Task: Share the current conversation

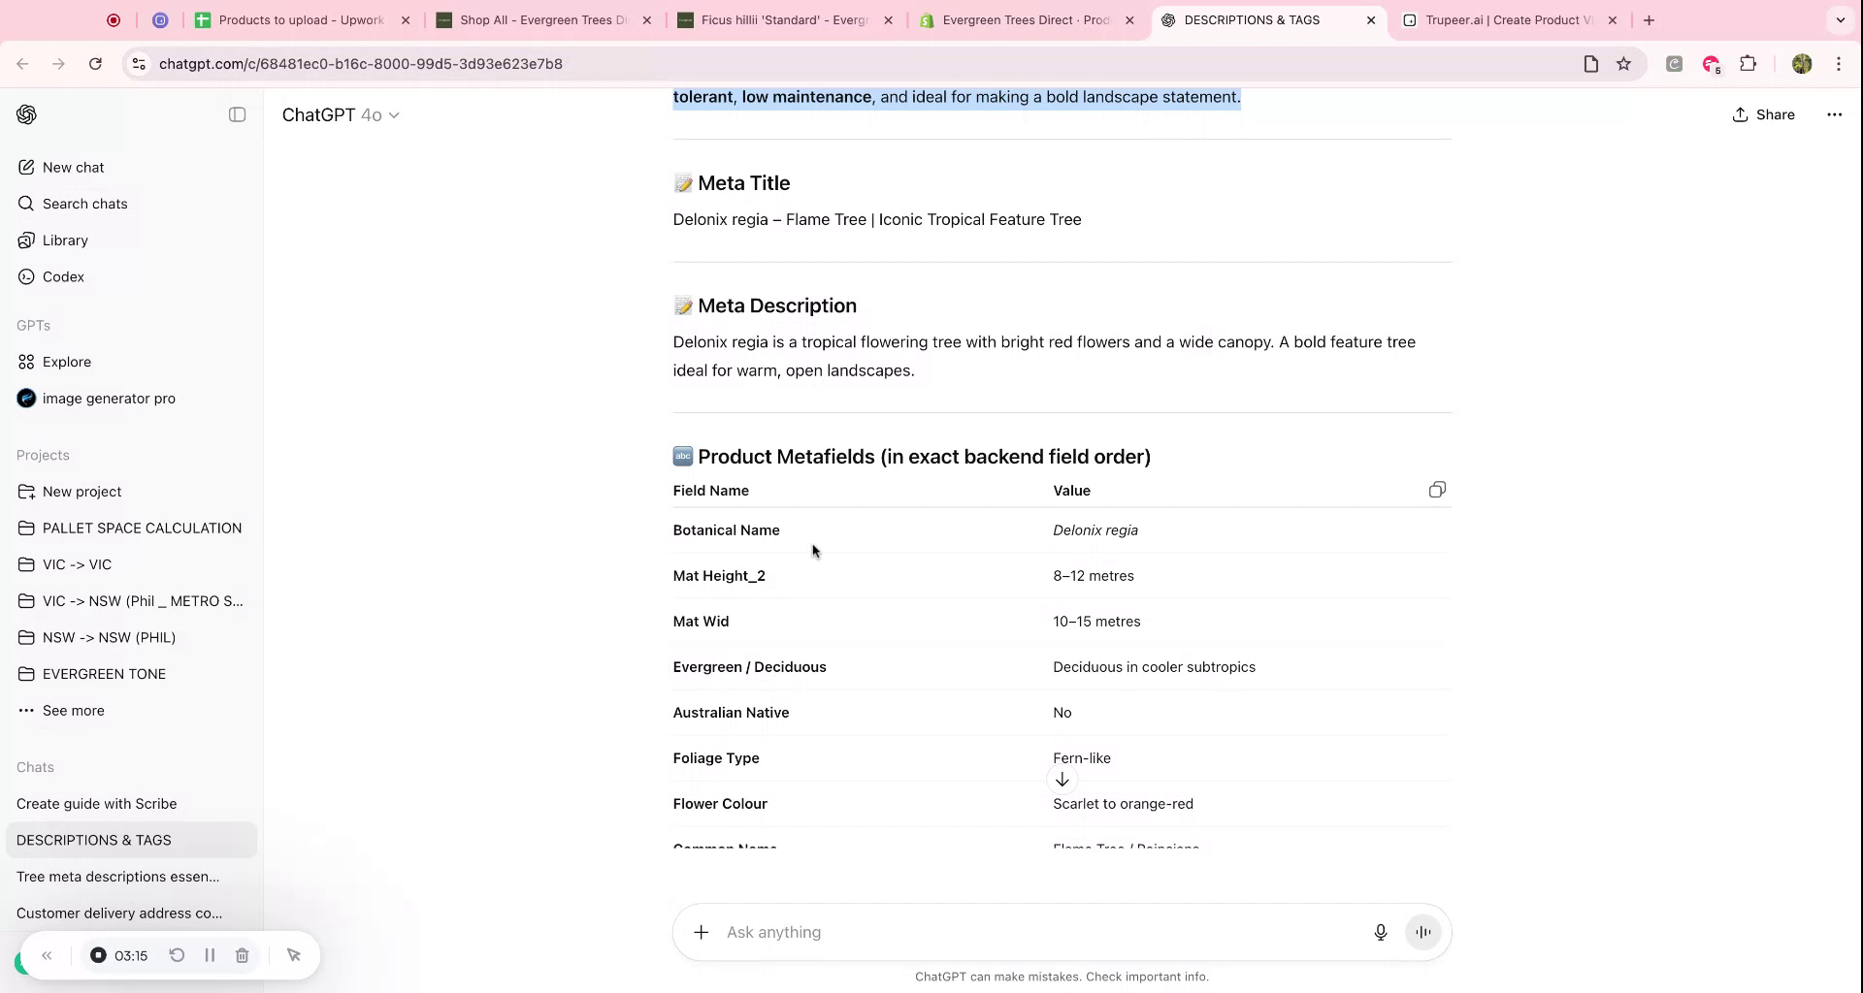Action: tap(1763, 114)
